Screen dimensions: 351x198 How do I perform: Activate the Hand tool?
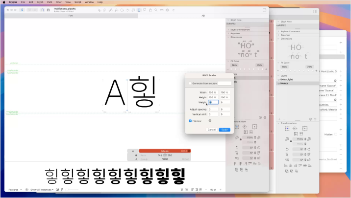pyautogui.click(x=150, y=10)
